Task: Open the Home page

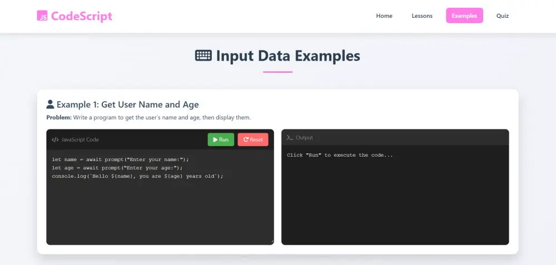Action: [384, 16]
